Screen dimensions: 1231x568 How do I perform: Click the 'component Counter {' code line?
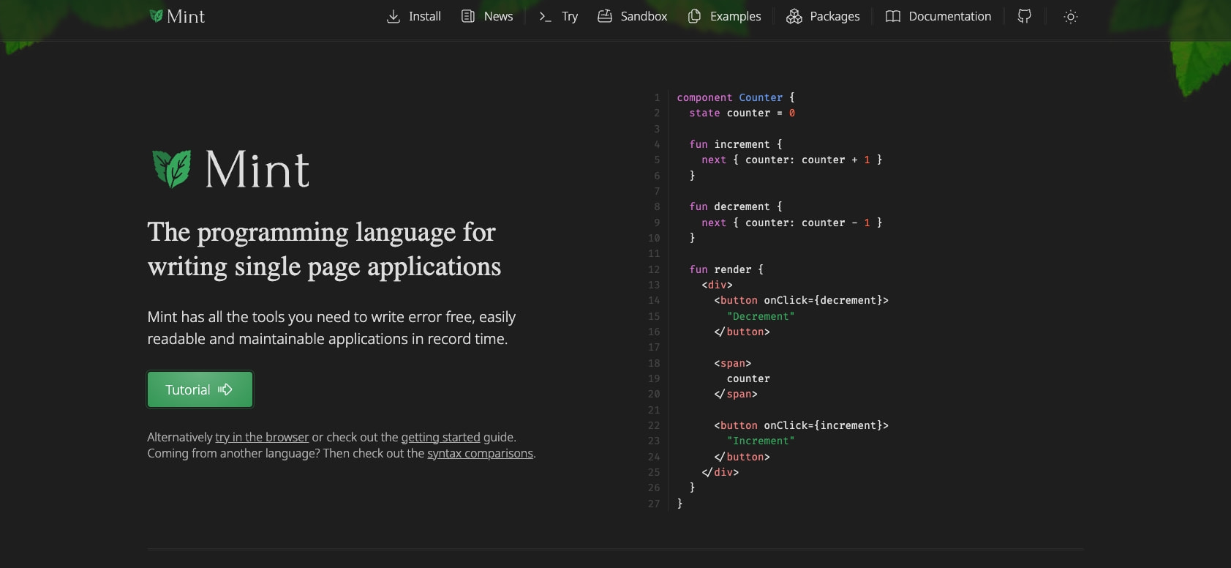pyautogui.click(x=735, y=97)
